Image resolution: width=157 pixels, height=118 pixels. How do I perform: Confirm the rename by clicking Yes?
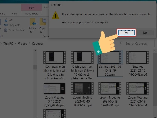(x=126, y=33)
